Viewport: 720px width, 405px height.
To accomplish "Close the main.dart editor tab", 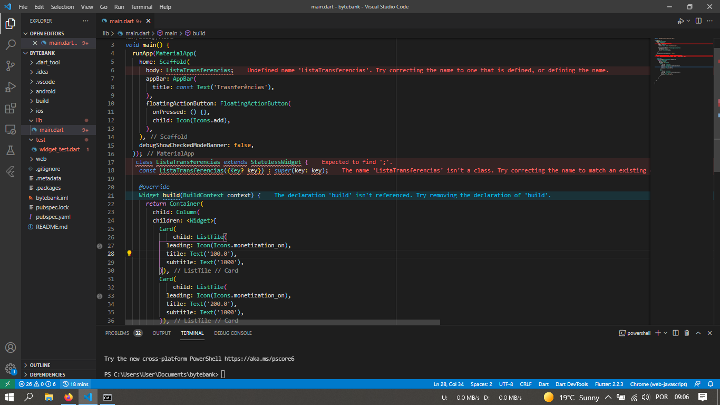I will [x=148, y=21].
